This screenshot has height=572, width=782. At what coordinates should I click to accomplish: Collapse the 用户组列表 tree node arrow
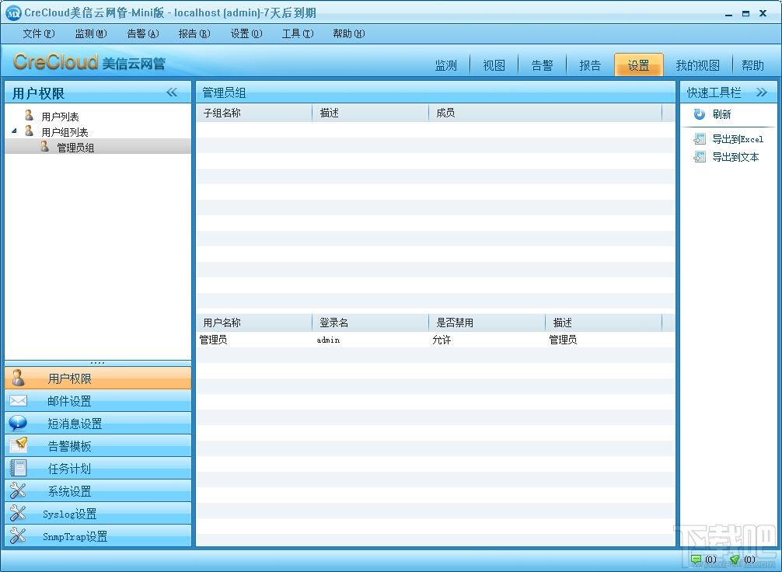(14, 131)
